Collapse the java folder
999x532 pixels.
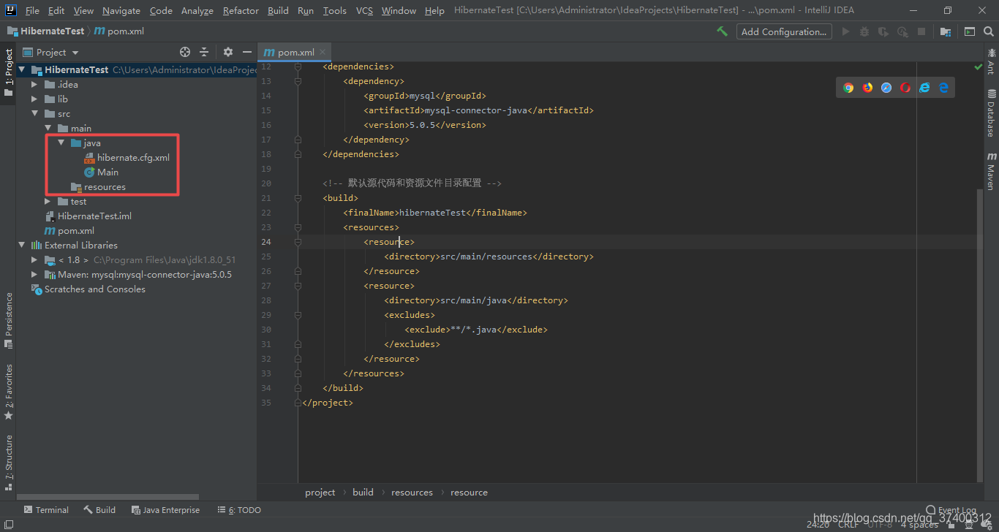pos(61,143)
